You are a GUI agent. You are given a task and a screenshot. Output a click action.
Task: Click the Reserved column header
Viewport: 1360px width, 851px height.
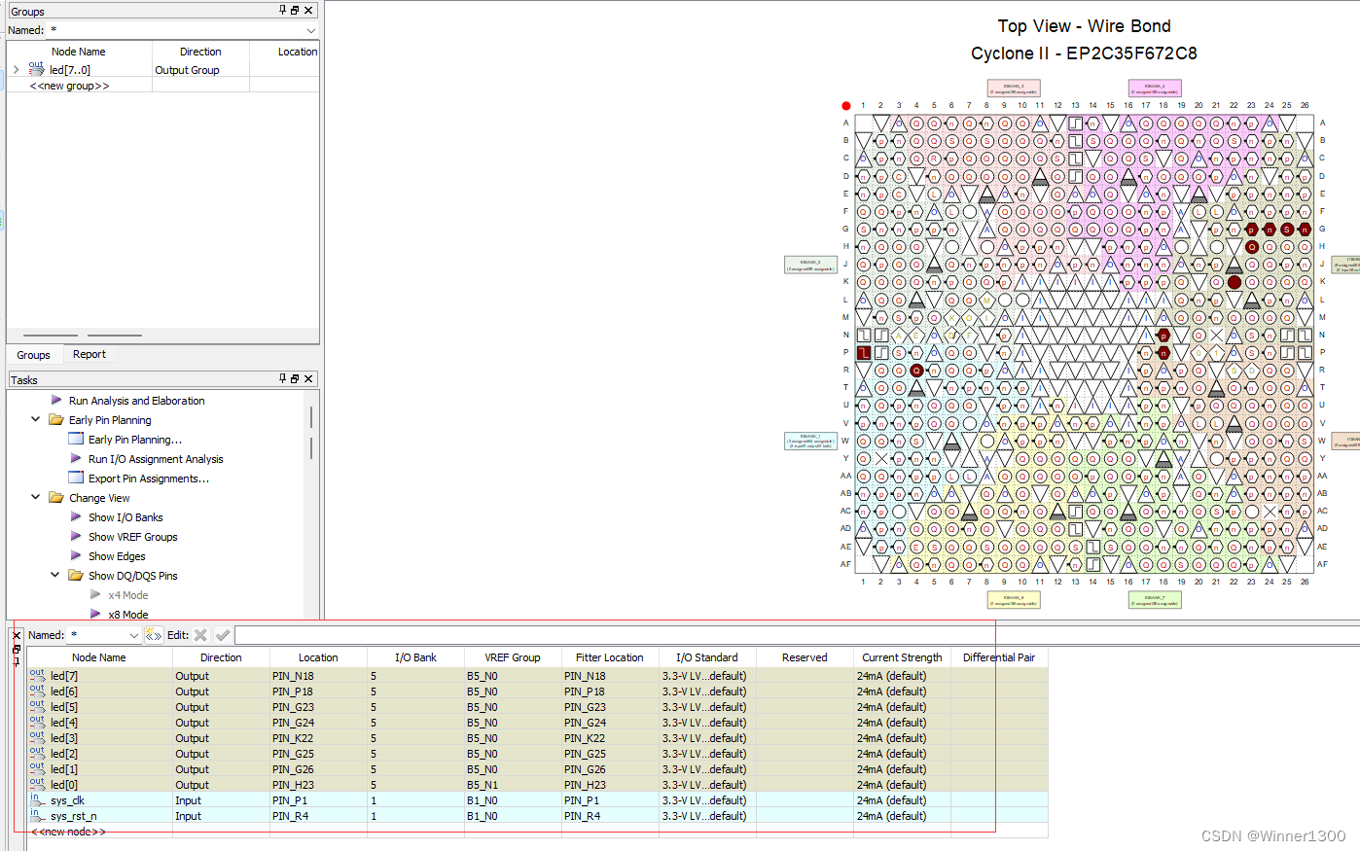pos(805,657)
